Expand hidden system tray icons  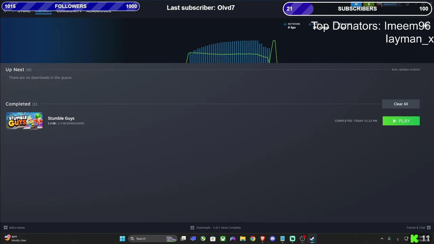[x=382, y=239]
